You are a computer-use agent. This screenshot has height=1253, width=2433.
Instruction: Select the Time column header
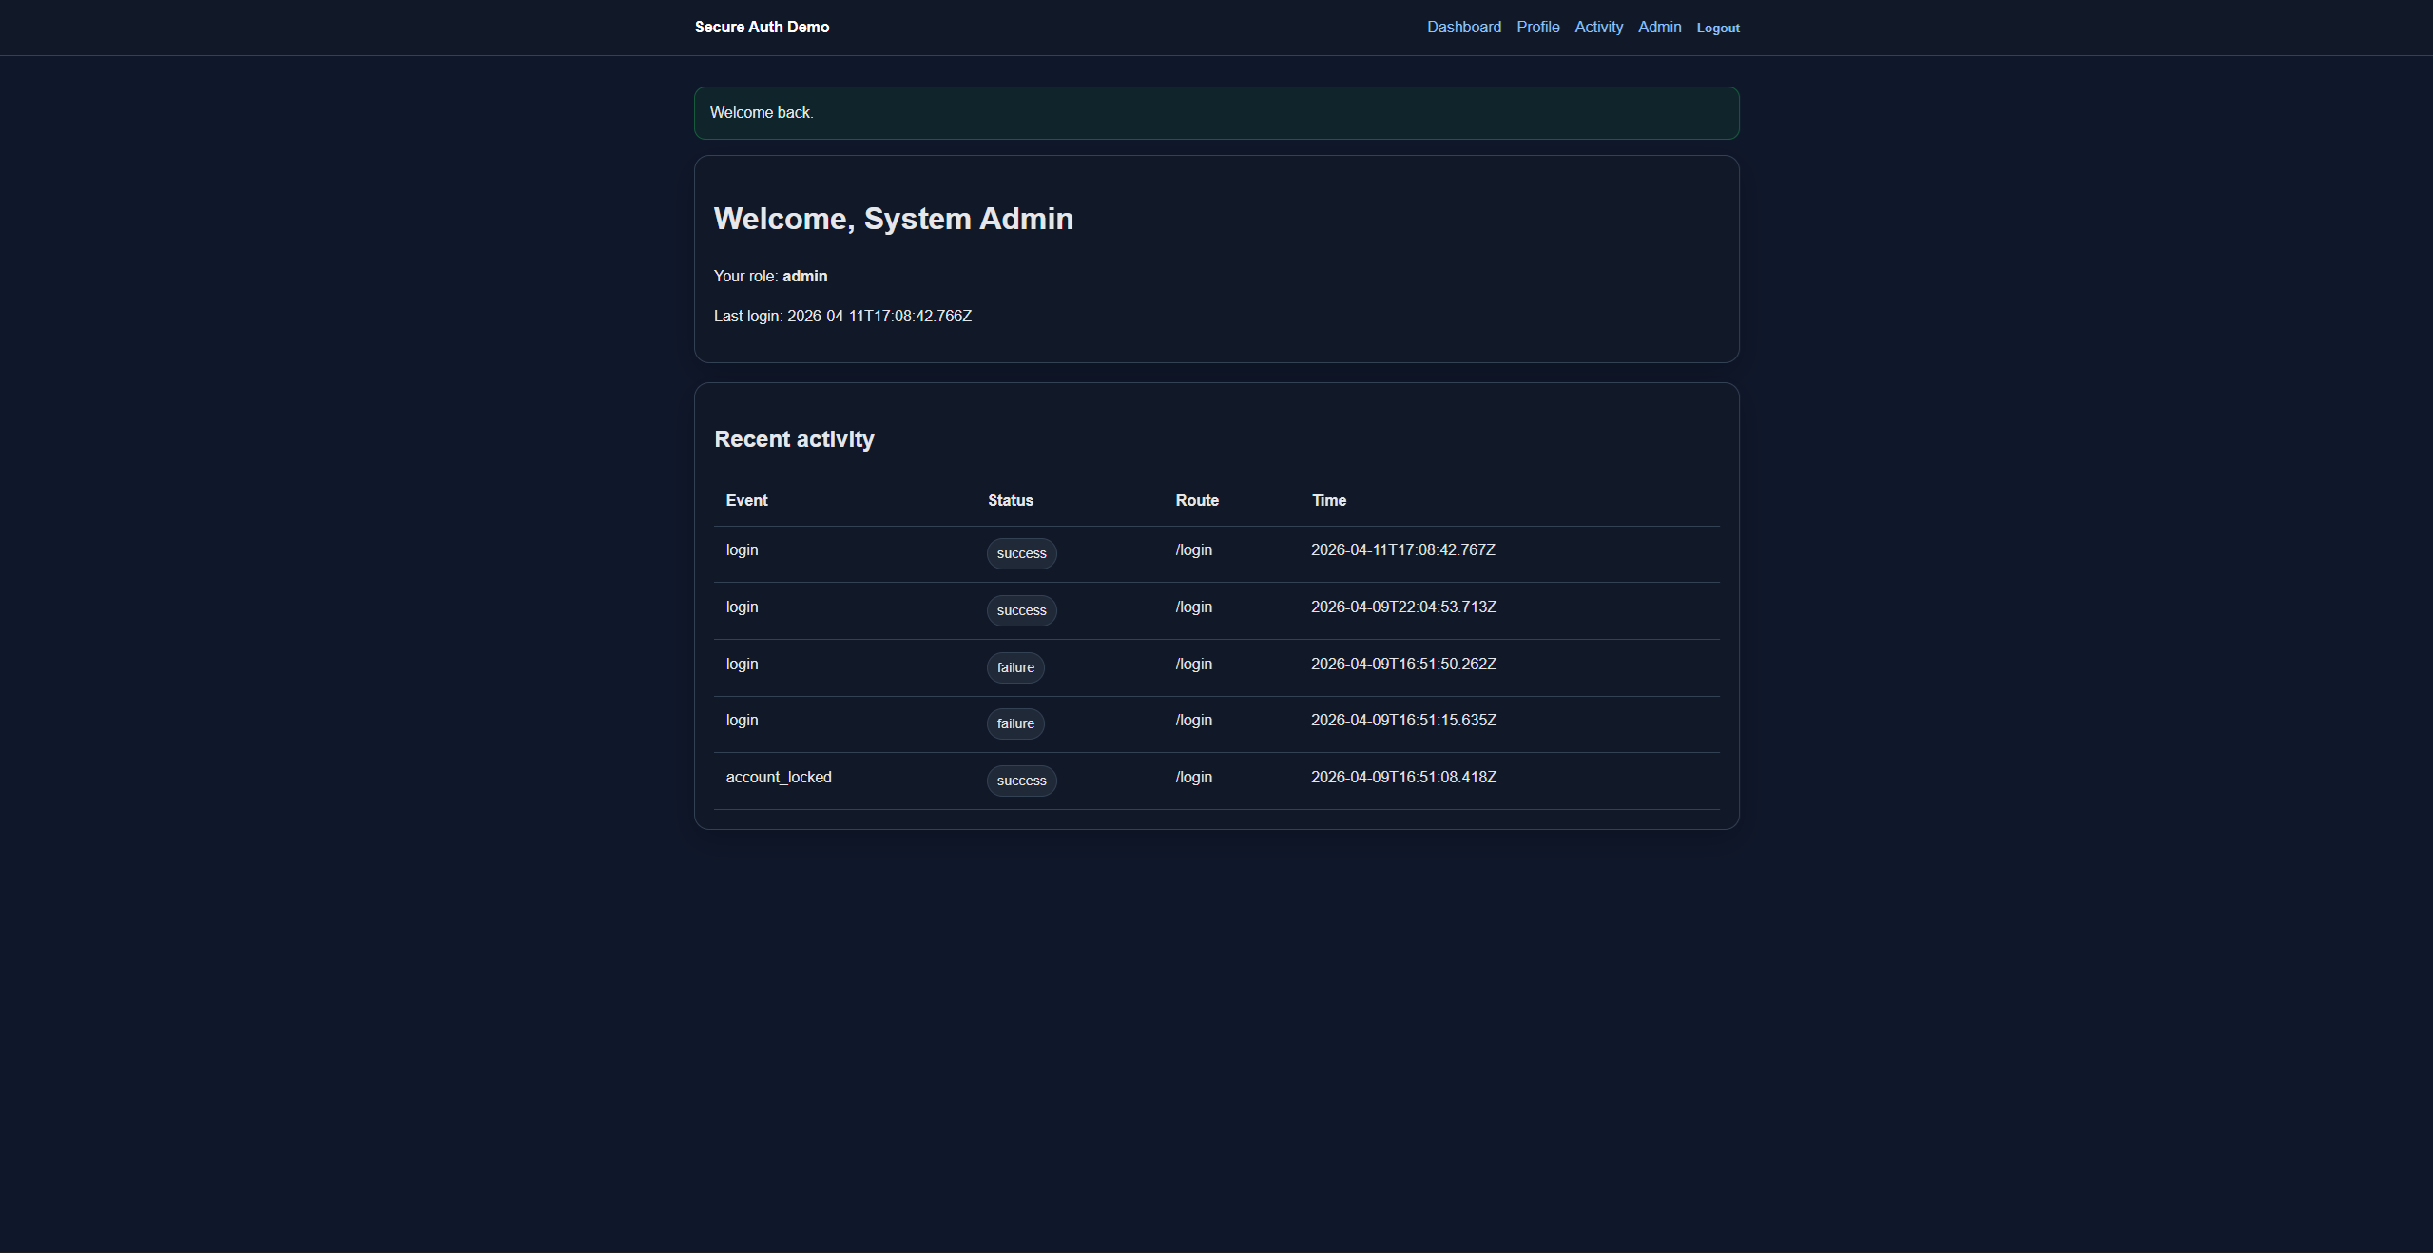click(1327, 500)
